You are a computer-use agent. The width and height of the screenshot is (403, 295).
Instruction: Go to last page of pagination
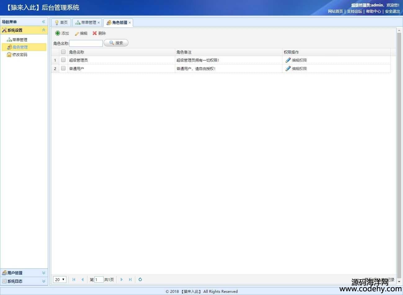point(130,280)
